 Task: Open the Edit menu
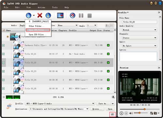click(17, 7)
